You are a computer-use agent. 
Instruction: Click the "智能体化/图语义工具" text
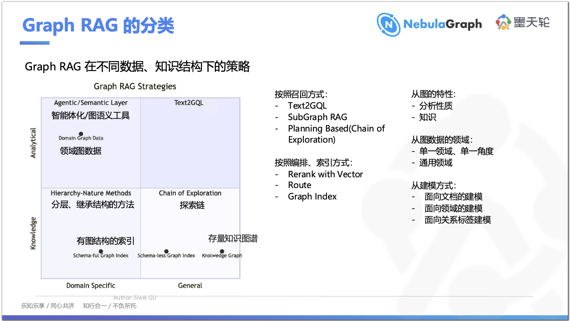tap(91, 115)
